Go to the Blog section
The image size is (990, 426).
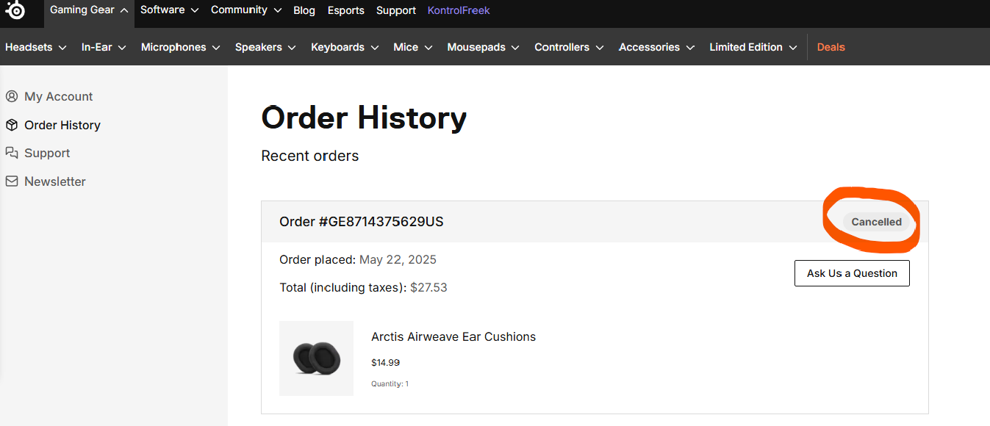point(304,10)
